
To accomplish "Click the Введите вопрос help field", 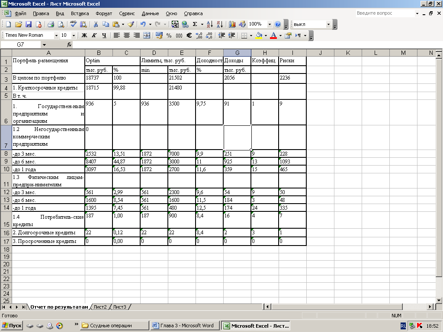I will point(385,13).
